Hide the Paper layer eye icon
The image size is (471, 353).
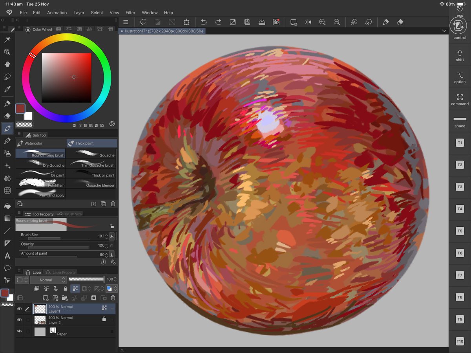19,331
